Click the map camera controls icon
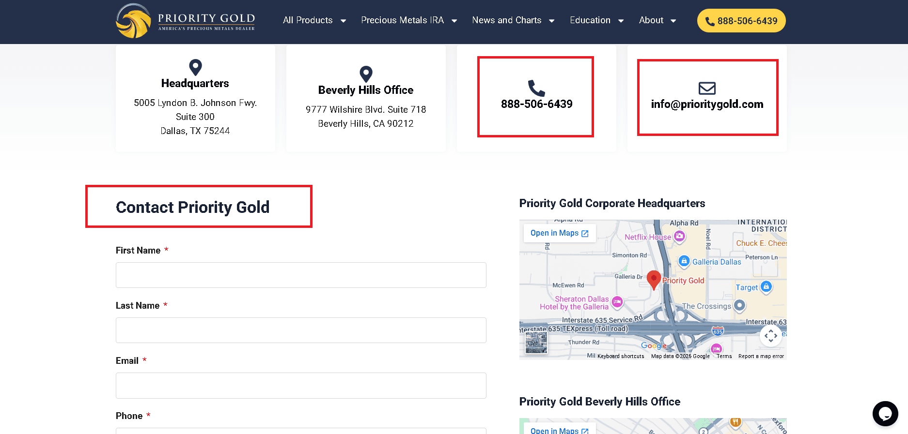The image size is (908, 434). coord(771,335)
